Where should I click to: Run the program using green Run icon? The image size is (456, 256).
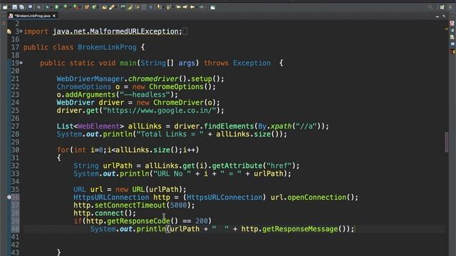click(x=56, y=7)
